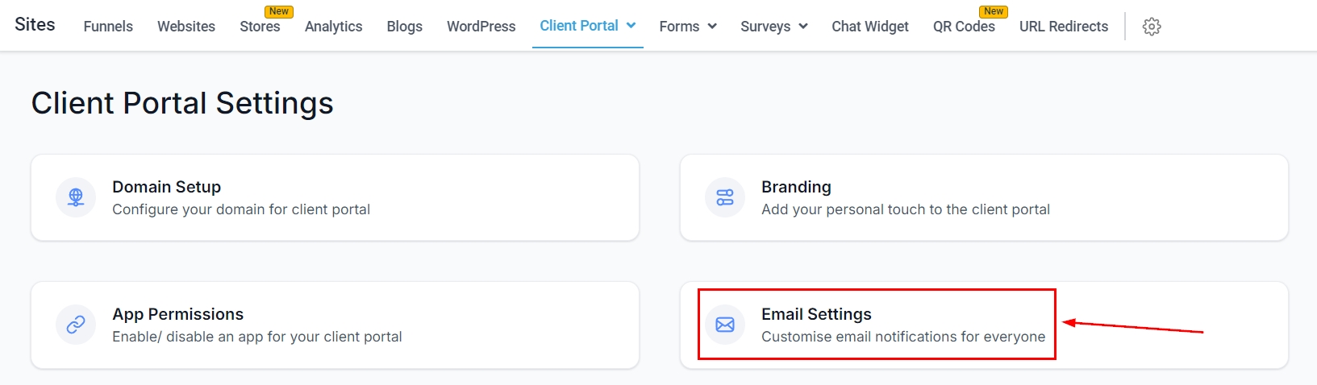Click the App Permissions link icon
This screenshot has width=1317, height=385.
click(76, 325)
